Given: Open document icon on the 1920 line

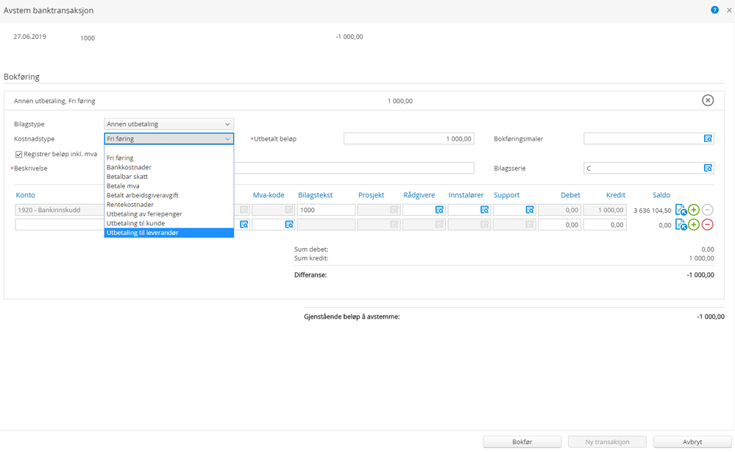Looking at the screenshot, I should (x=681, y=210).
